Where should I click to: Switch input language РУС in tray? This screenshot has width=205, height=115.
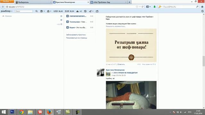click(190, 112)
